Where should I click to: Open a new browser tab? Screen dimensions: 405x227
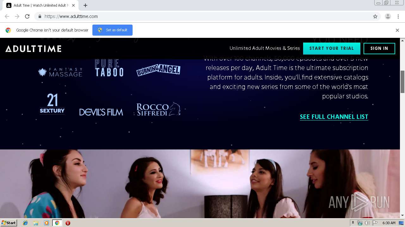coord(85,5)
